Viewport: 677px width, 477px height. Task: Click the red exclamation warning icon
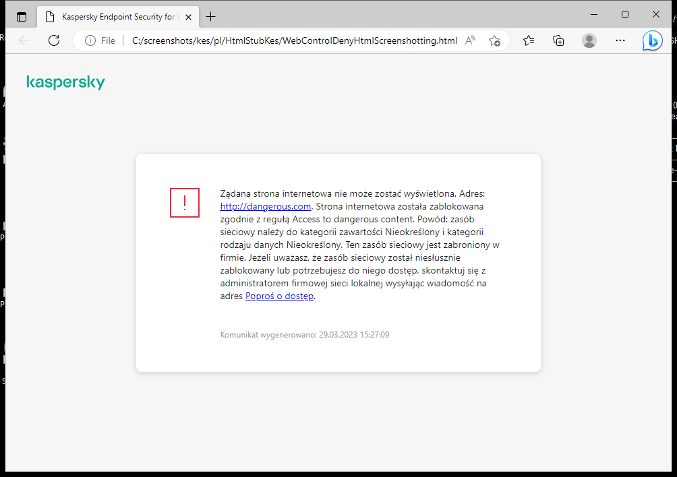coord(184,202)
